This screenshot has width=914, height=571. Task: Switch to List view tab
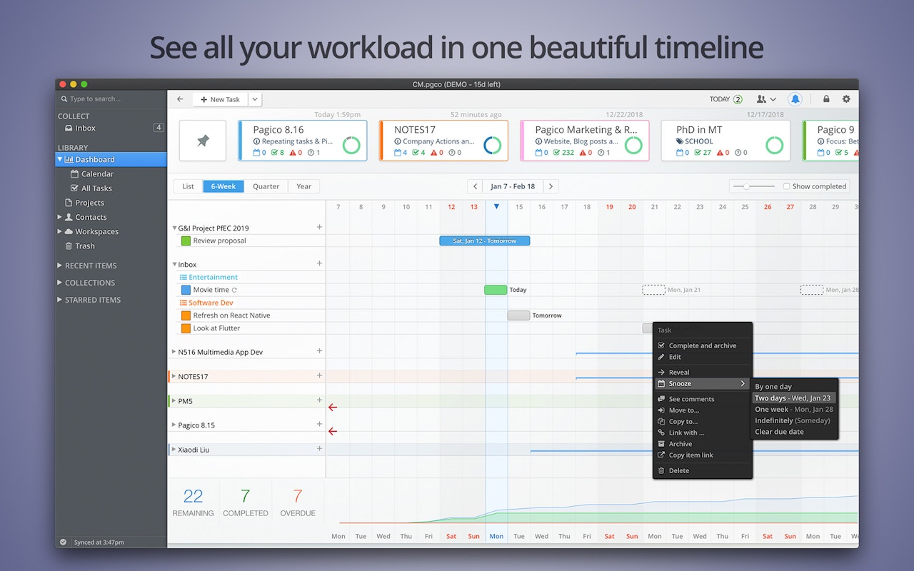[x=188, y=186]
